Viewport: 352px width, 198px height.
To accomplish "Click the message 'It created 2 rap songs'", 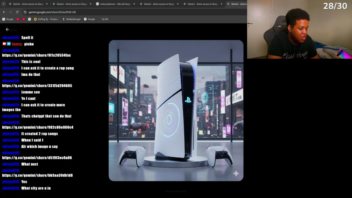I will 40,134.
